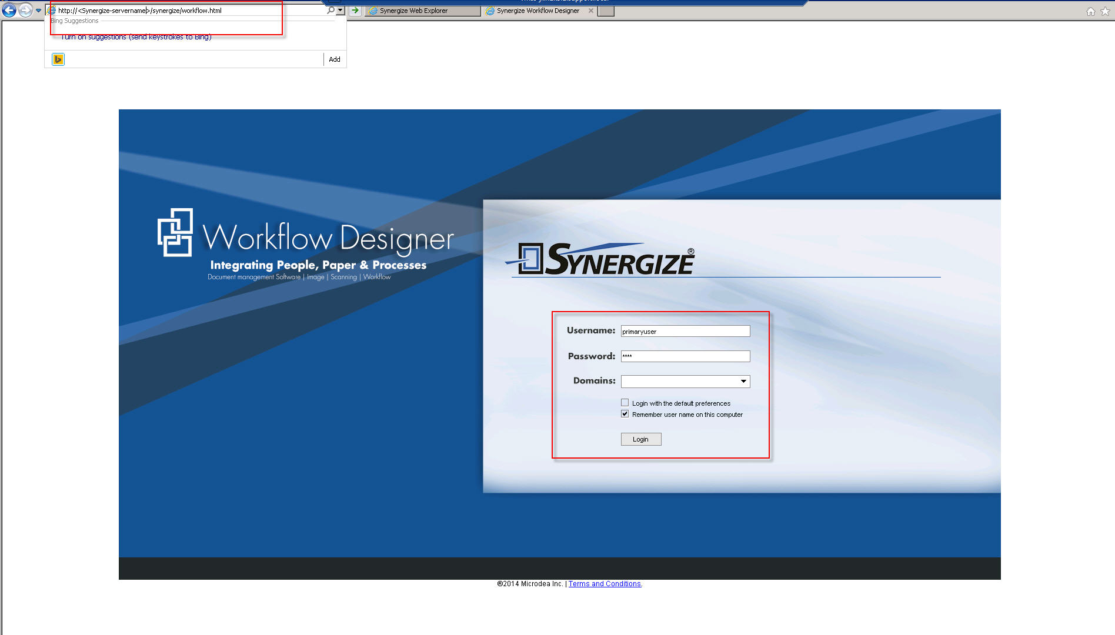Viewport: 1115px width, 635px height.
Task: Go back using the browser Back arrow
Action: click(9, 10)
